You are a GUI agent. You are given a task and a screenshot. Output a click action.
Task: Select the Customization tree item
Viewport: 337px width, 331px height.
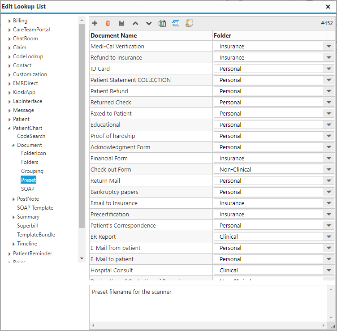coord(30,74)
